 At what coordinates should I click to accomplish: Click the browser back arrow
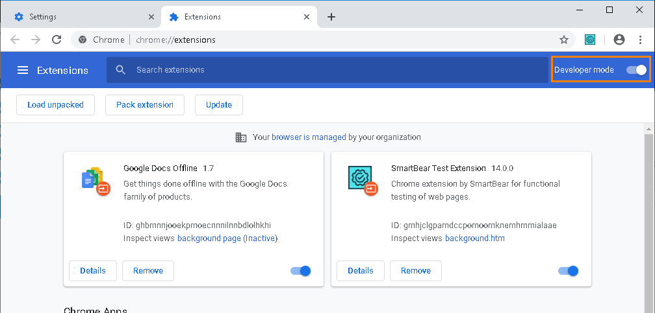tap(15, 40)
